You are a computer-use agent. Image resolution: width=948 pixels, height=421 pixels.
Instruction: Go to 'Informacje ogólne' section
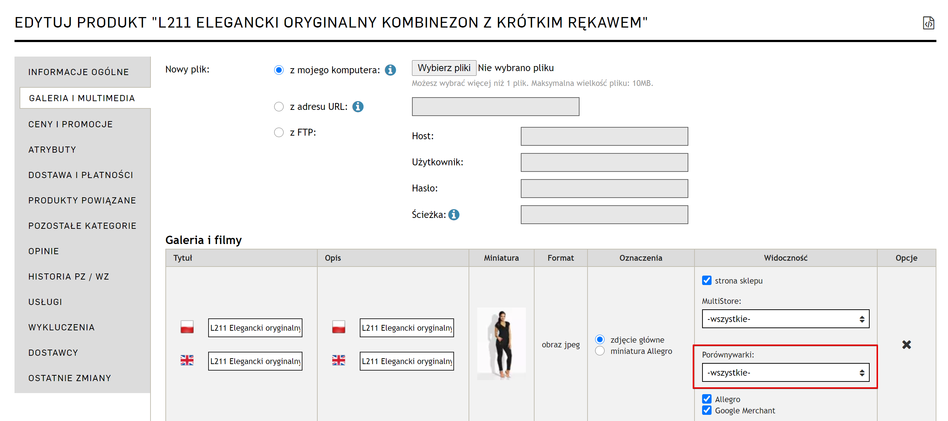[x=78, y=72]
